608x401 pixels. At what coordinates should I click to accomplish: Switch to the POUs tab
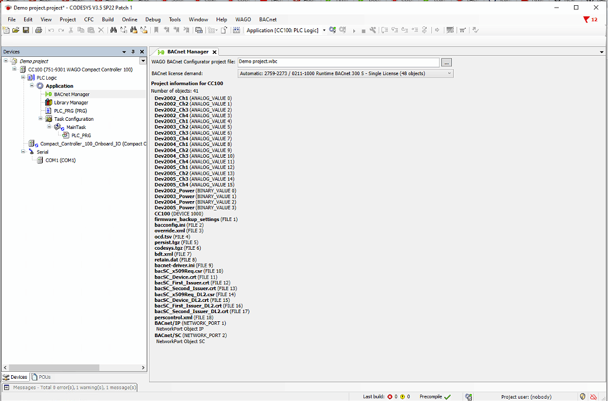42,377
